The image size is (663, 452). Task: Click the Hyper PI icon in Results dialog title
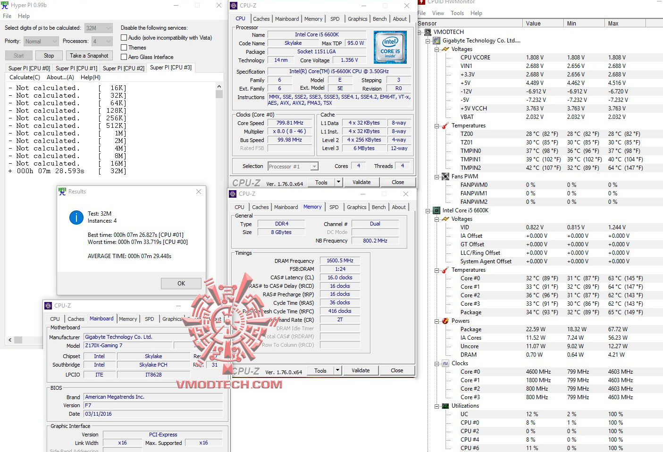click(62, 192)
